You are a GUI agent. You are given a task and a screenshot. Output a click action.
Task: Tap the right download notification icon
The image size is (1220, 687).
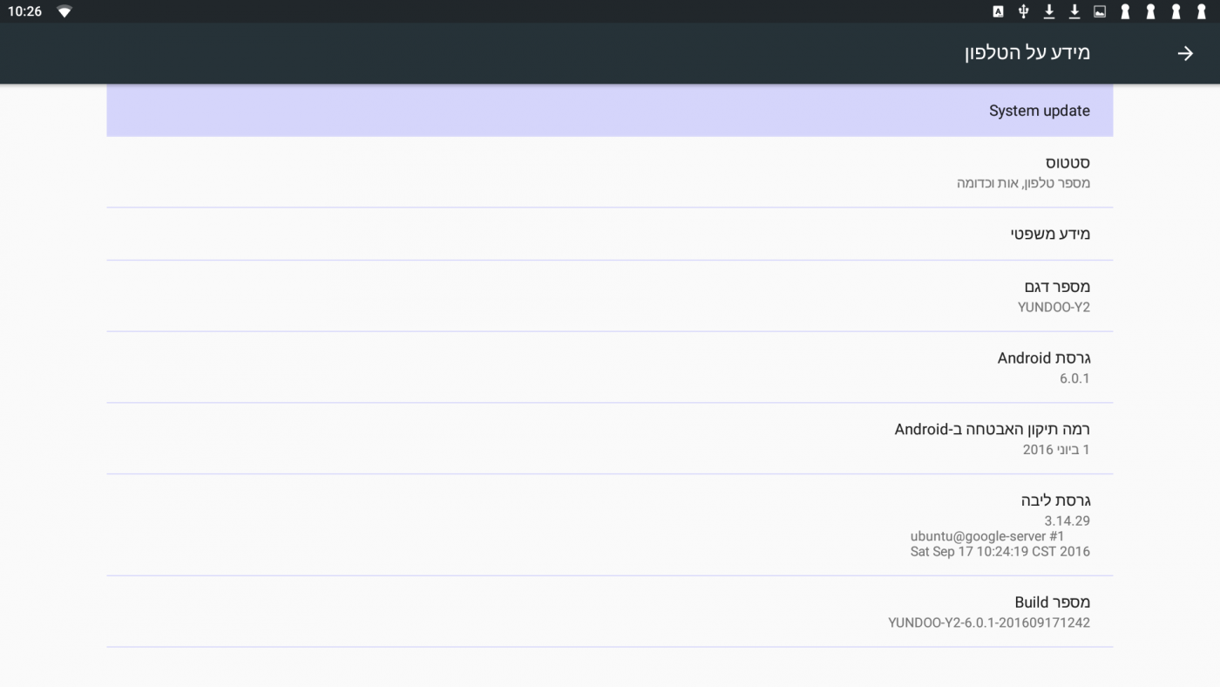pyautogui.click(x=1074, y=11)
